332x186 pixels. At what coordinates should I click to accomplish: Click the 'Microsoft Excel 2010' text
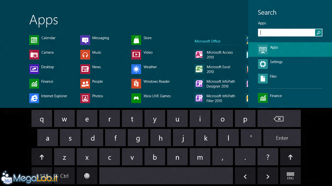pyautogui.click(x=218, y=69)
